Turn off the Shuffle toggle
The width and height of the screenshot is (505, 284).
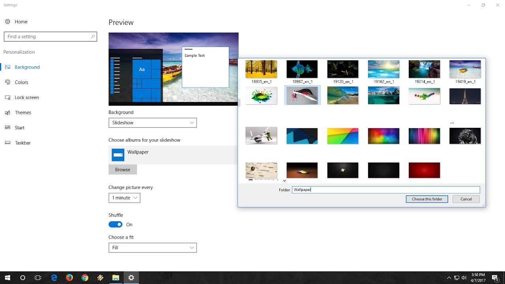[x=116, y=224]
